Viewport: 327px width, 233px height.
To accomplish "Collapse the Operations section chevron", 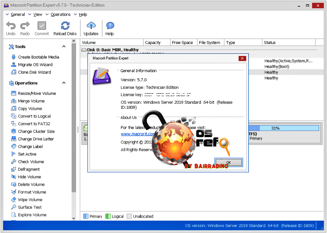I will coord(64,83).
